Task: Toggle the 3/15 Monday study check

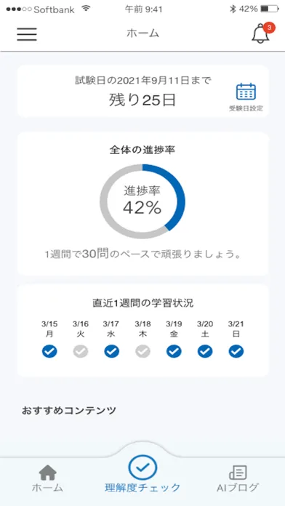Action: click(49, 351)
